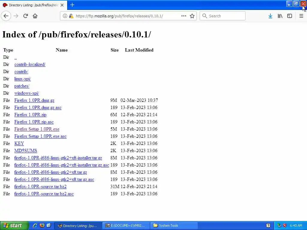Restore down the Firefox window

click(x=296, y=4)
